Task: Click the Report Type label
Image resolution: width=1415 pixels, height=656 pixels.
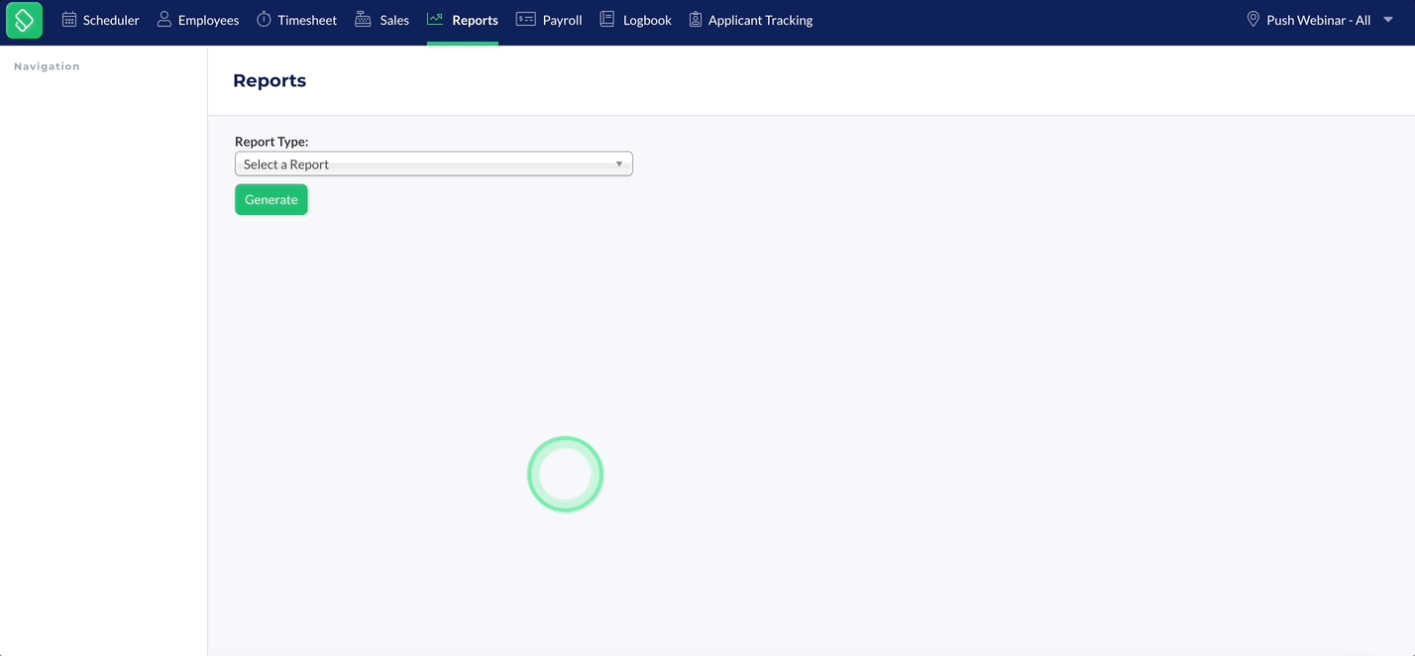Action: pos(272,142)
